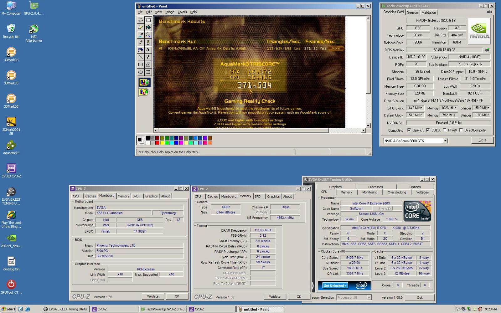Choose the Rectangle shape tool in Paint
Image resolution: width=501 pixels, height=313 pixels.
141,64
